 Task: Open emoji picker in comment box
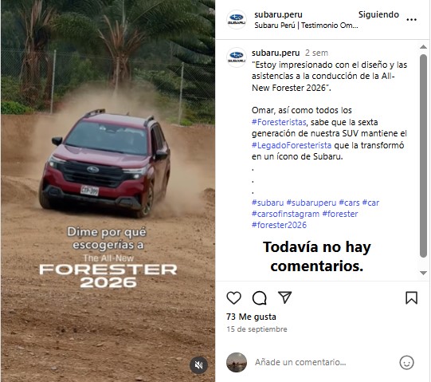tap(406, 362)
